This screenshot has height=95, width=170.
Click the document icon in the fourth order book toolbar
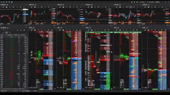click(98, 30)
